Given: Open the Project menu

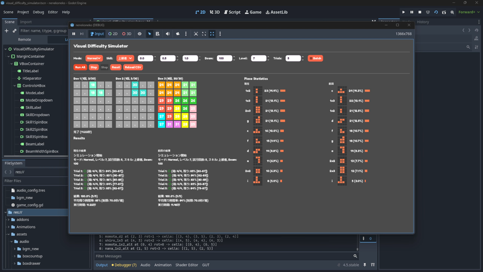Looking at the screenshot, I should 23,12.
